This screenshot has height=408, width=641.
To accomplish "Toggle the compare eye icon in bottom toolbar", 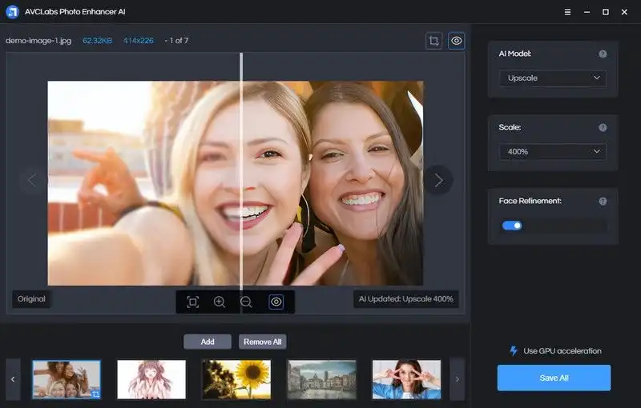I will click(x=276, y=302).
